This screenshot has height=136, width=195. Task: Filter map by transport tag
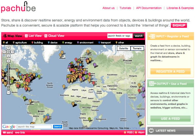coord(105,43)
